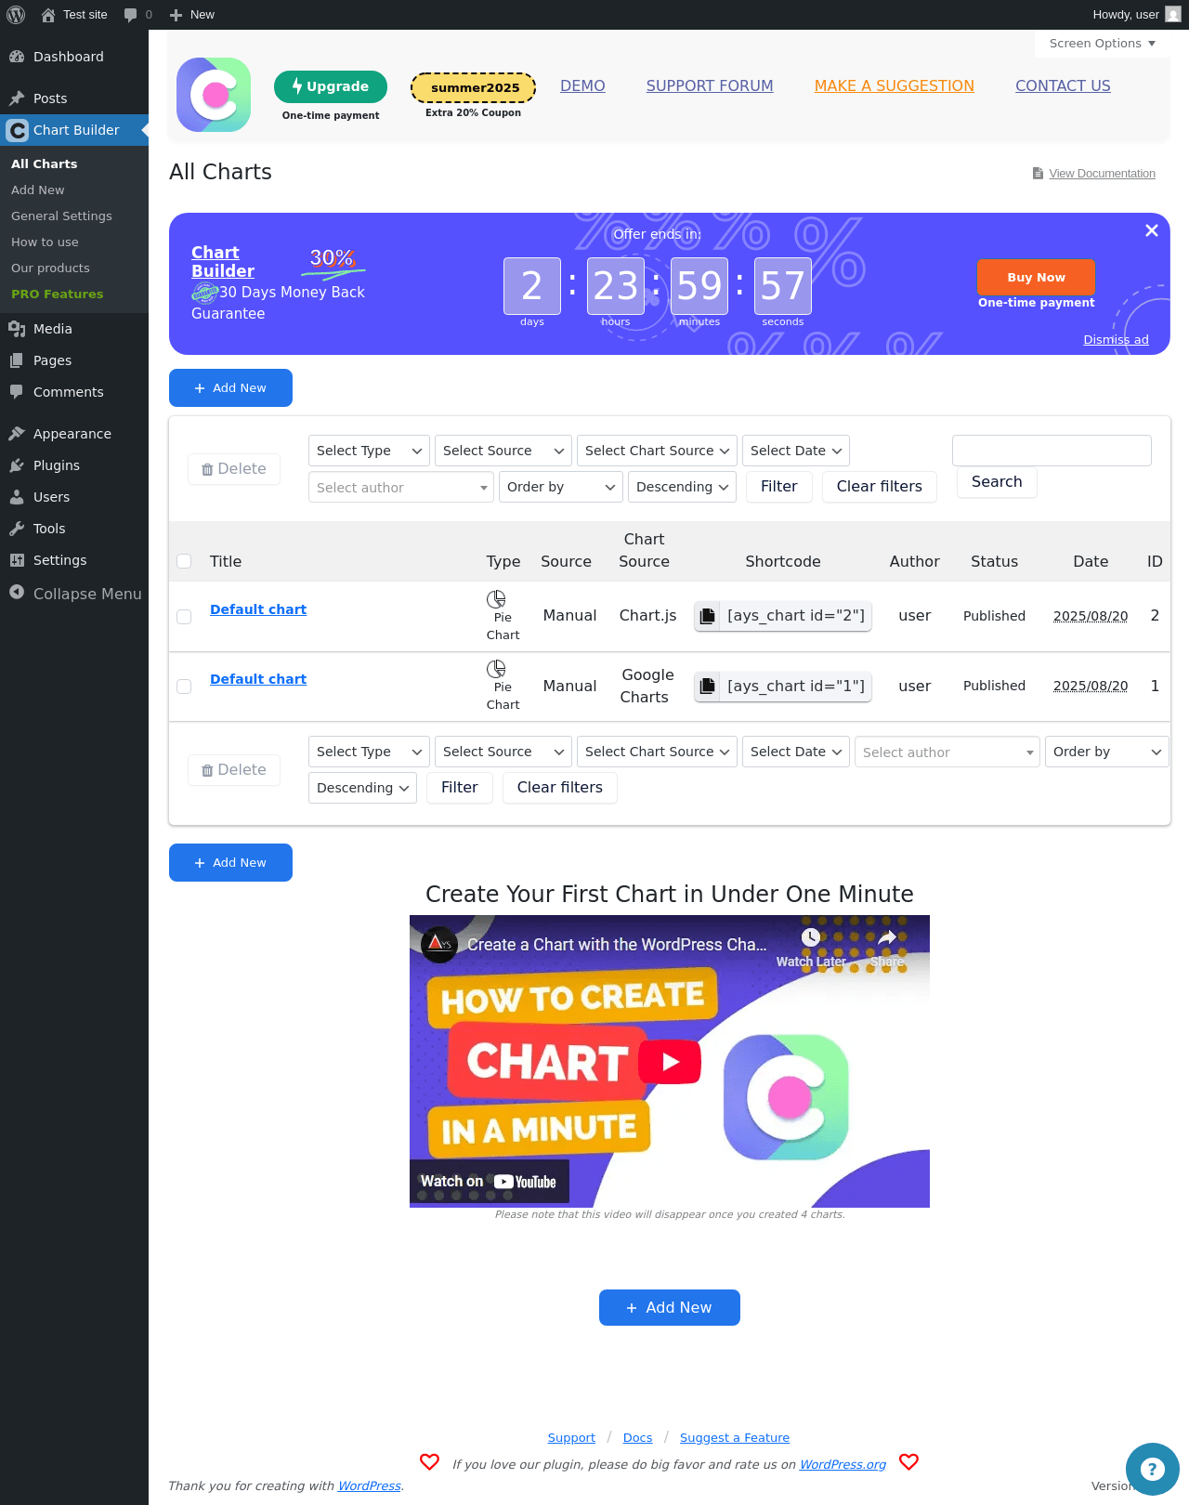
Task: Open top Order by dropdown
Action: coord(561,487)
